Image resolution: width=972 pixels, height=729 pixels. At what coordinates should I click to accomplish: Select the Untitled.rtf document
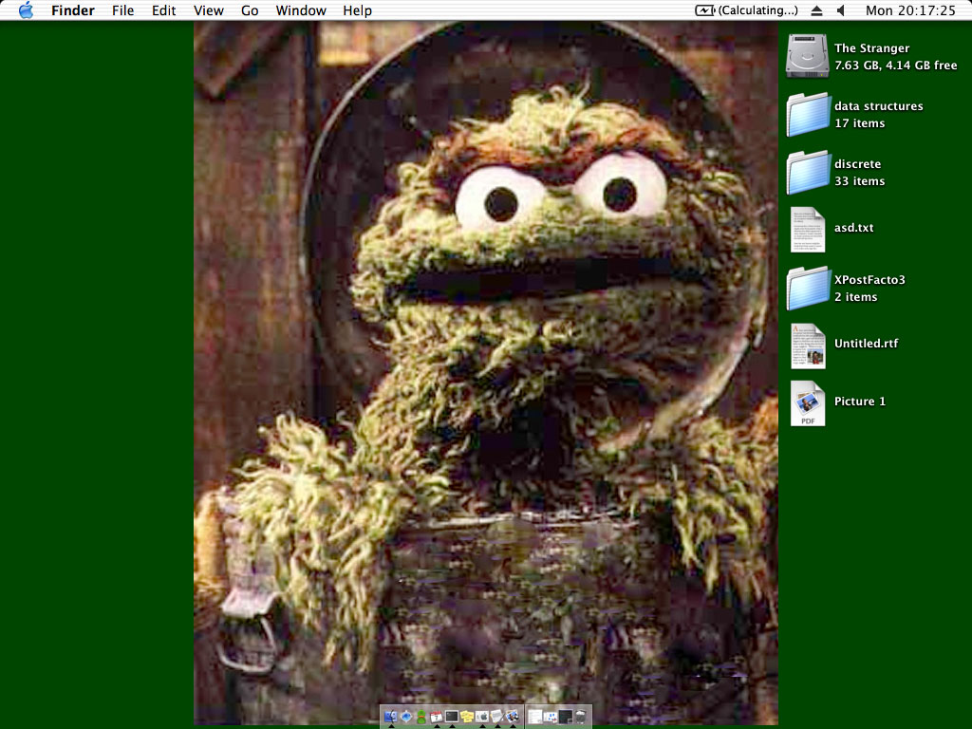coord(808,346)
